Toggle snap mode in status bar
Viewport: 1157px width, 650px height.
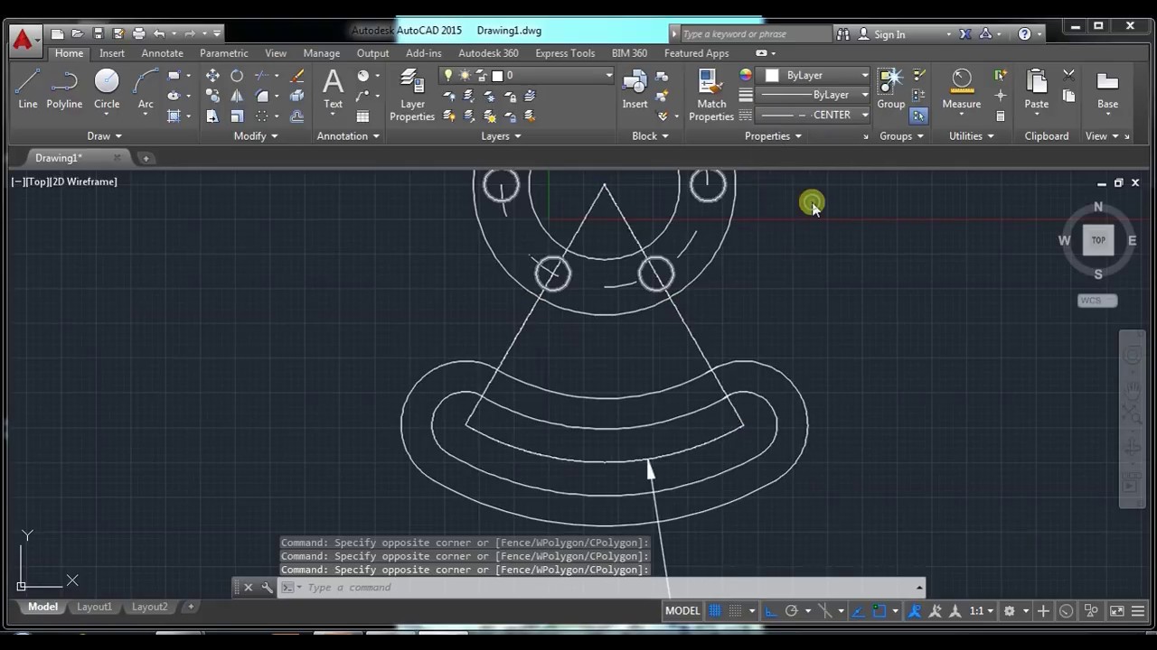click(x=735, y=611)
